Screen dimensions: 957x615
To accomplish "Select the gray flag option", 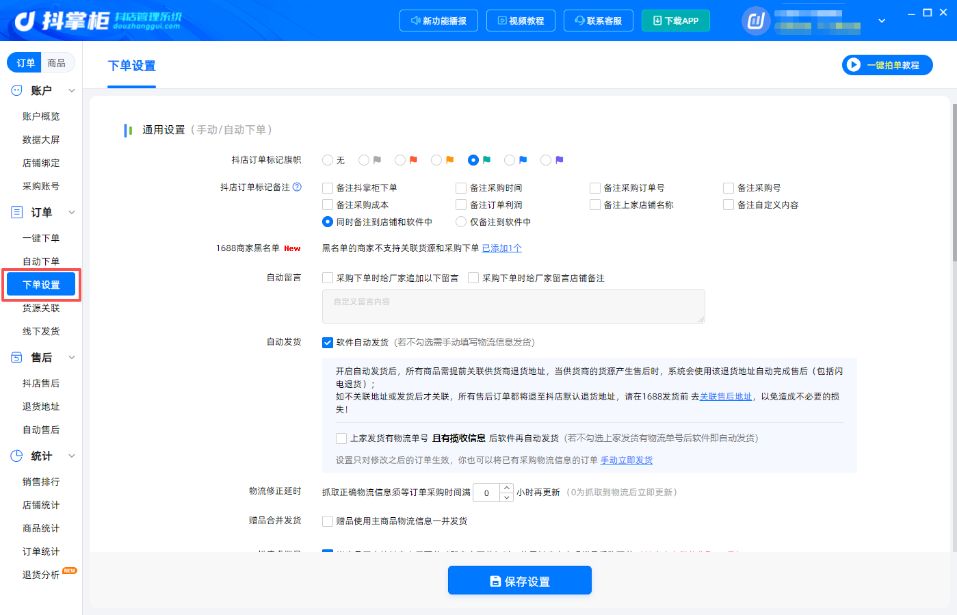I will pyautogui.click(x=364, y=160).
